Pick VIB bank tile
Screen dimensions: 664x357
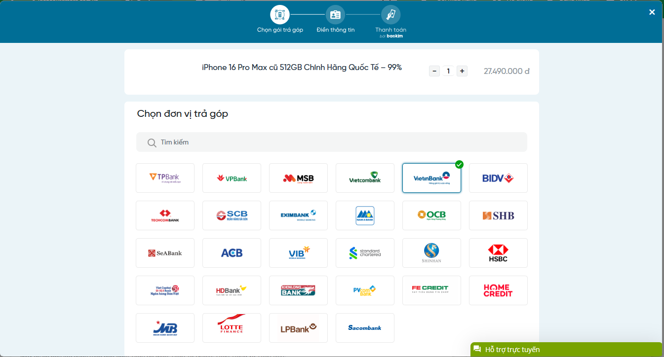(x=298, y=253)
